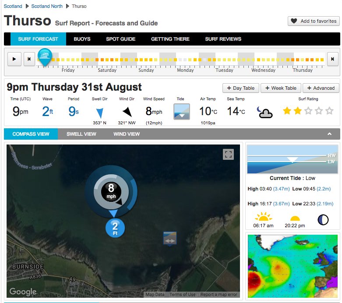Open Terms of Use map link

click(183, 295)
